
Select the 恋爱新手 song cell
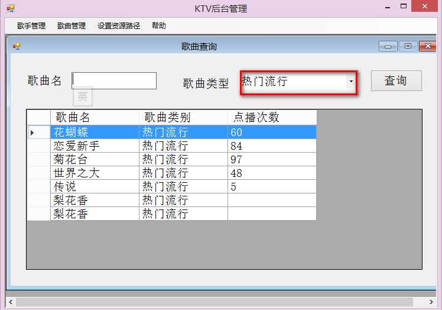tap(95, 146)
